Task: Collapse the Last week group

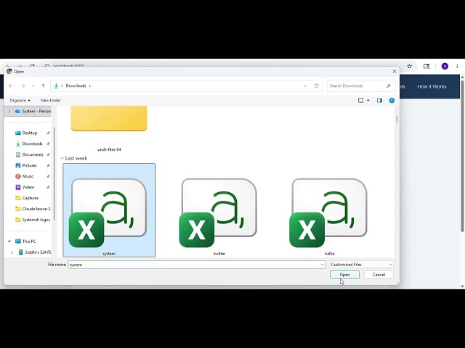Action: pyautogui.click(x=62, y=158)
